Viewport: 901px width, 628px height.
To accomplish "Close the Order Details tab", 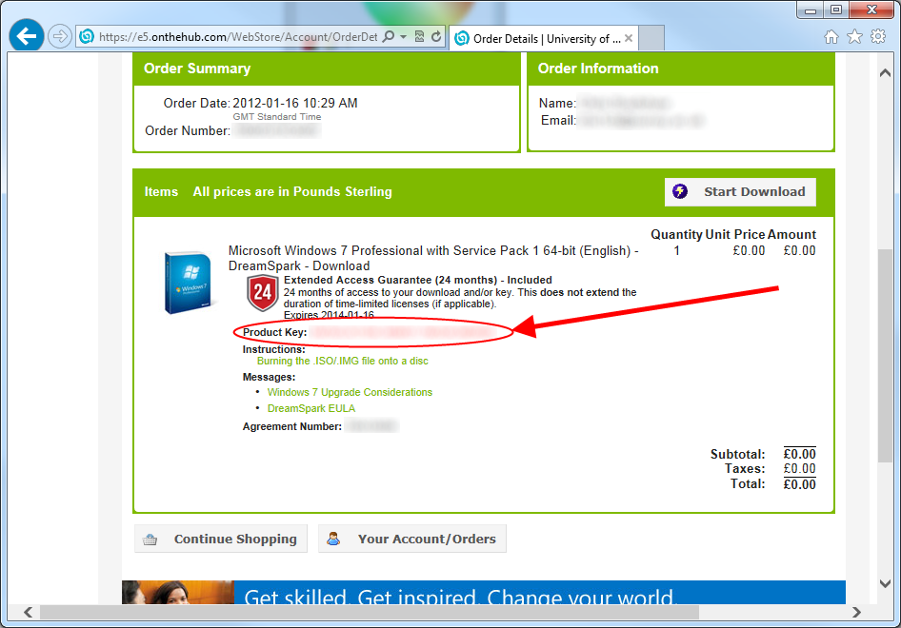I will click(x=629, y=38).
